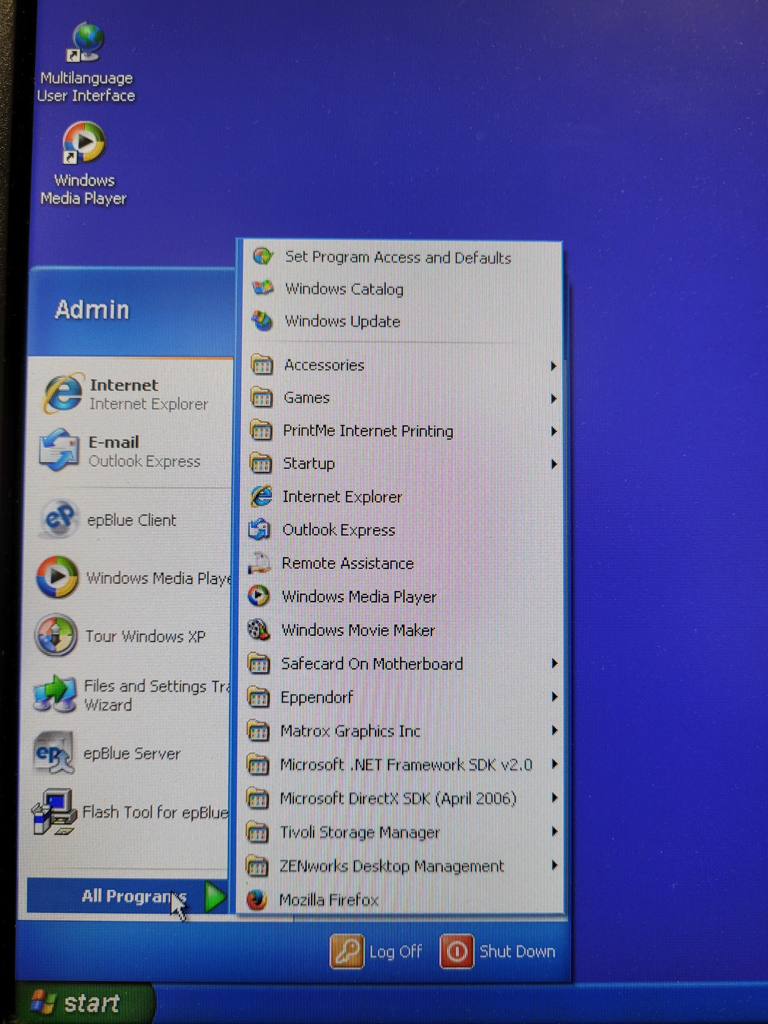Expand the Games submenu arrow
Viewport: 768px width, 1024px height.
[553, 399]
